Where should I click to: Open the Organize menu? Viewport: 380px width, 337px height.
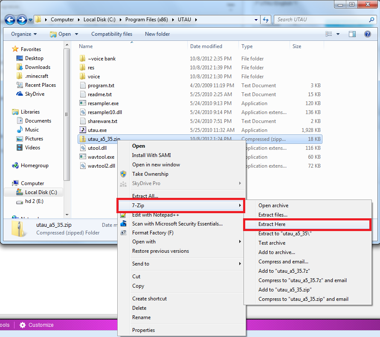coord(24,34)
